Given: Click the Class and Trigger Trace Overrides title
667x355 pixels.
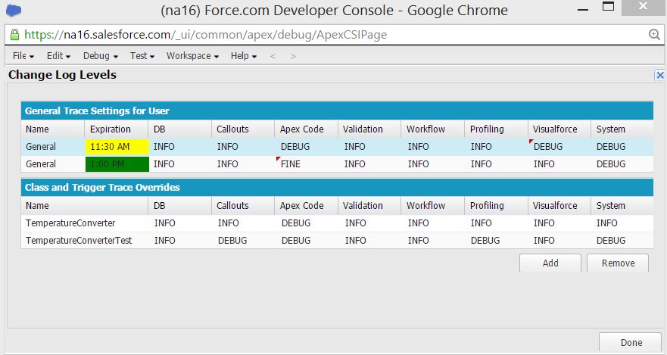Looking at the screenshot, I should click(102, 188).
